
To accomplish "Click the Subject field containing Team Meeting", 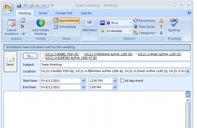I will pos(115,65).
